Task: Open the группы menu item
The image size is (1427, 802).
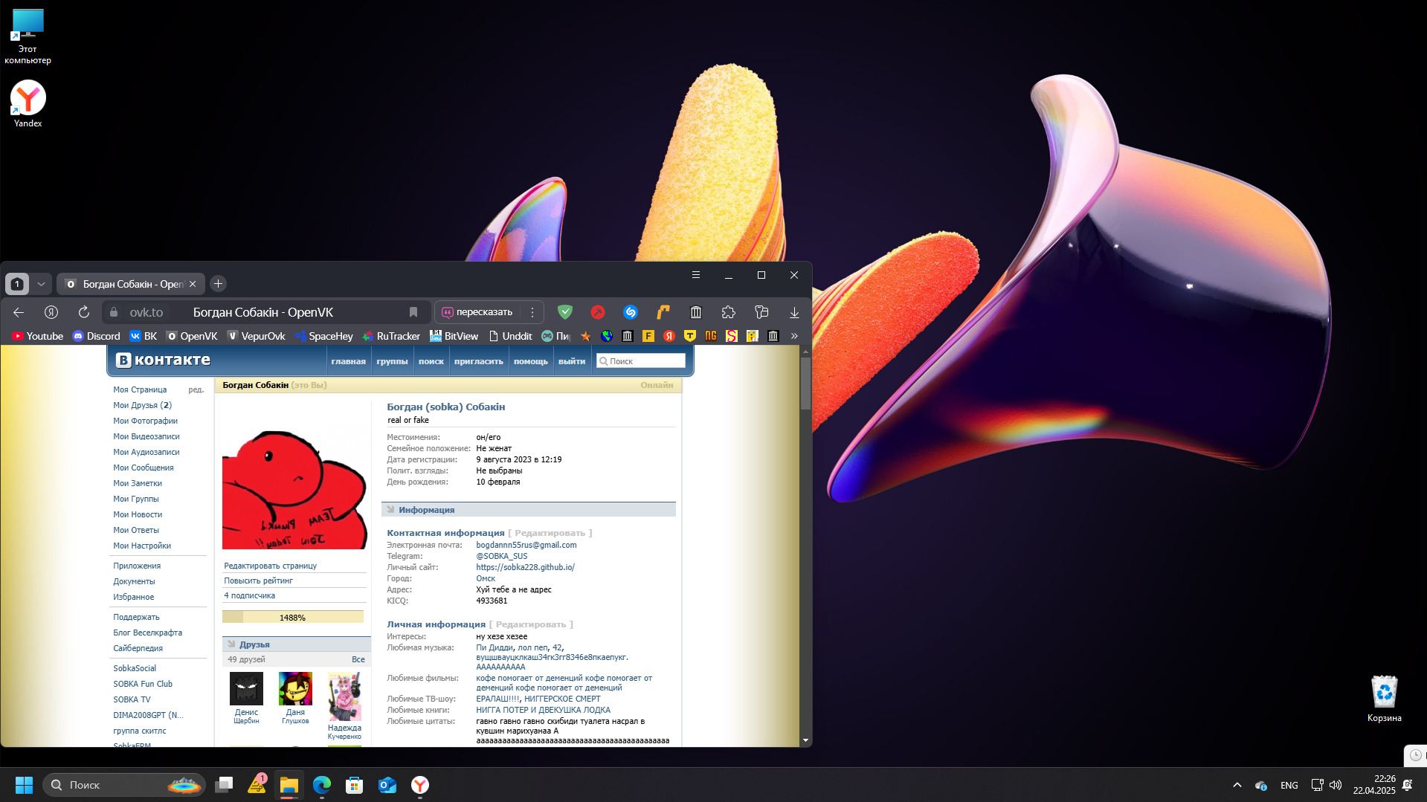Action: 392,361
